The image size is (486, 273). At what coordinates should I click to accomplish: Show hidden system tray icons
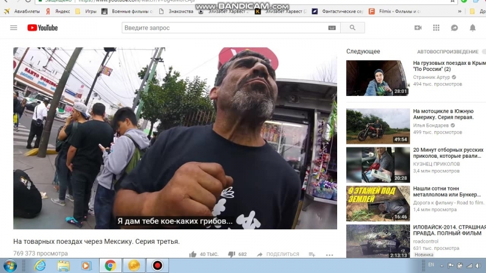click(x=442, y=266)
